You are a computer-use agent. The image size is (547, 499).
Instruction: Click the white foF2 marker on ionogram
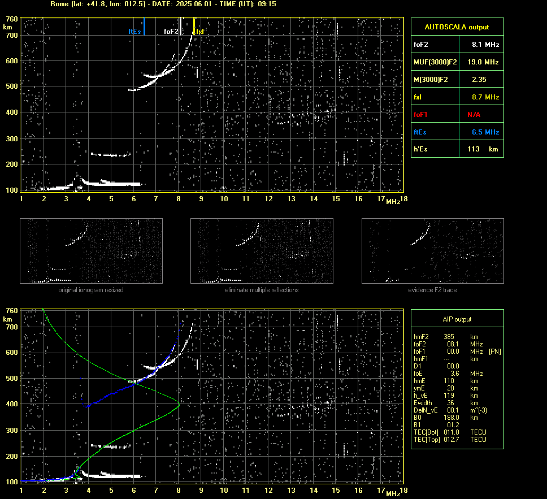pyautogui.click(x=180, y=27)
